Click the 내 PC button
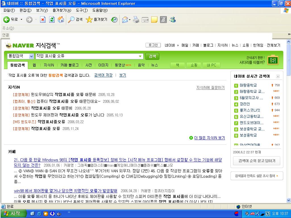Image resolution: width=291 pixels, height=218 pixels. [x=211, y=65]
